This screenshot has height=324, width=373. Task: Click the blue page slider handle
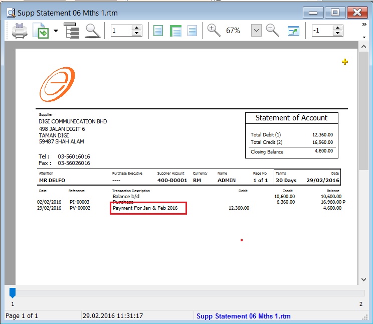pyautogui.click(x=13, y=292)
